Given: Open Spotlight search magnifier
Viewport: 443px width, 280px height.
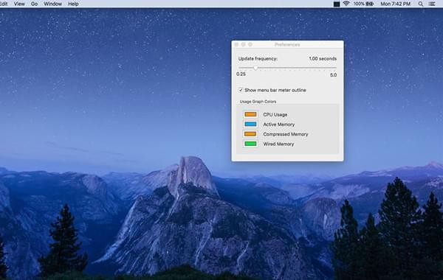Looking at the screenshot, I should point(421,4).
